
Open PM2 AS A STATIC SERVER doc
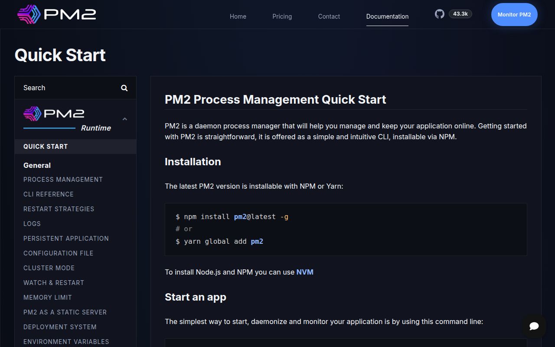point(65,312)
